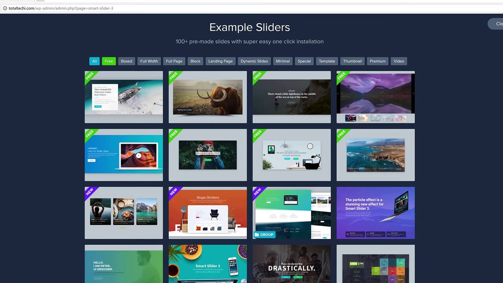Filter sliders by Boxed
Image resolution: width=503 pixels, height=283 pixels.
click(x=127, y=61)
